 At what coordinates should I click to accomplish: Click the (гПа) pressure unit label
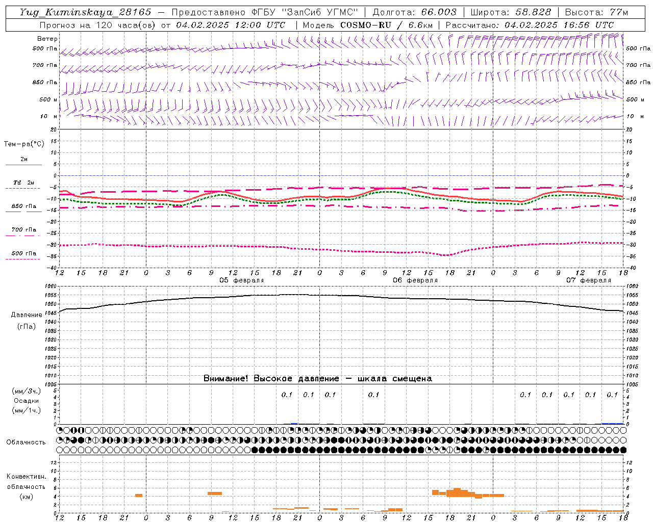[27, 327]
